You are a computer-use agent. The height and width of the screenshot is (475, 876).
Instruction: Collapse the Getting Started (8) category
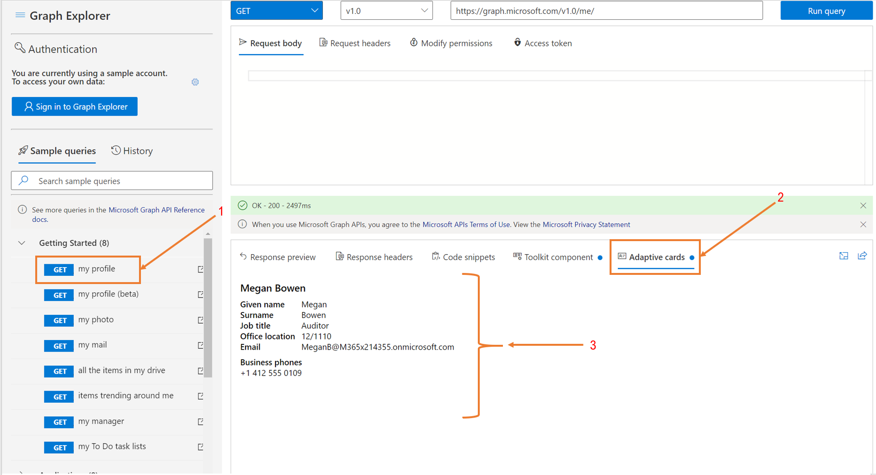pyautogui.click(x=22, y=243)
